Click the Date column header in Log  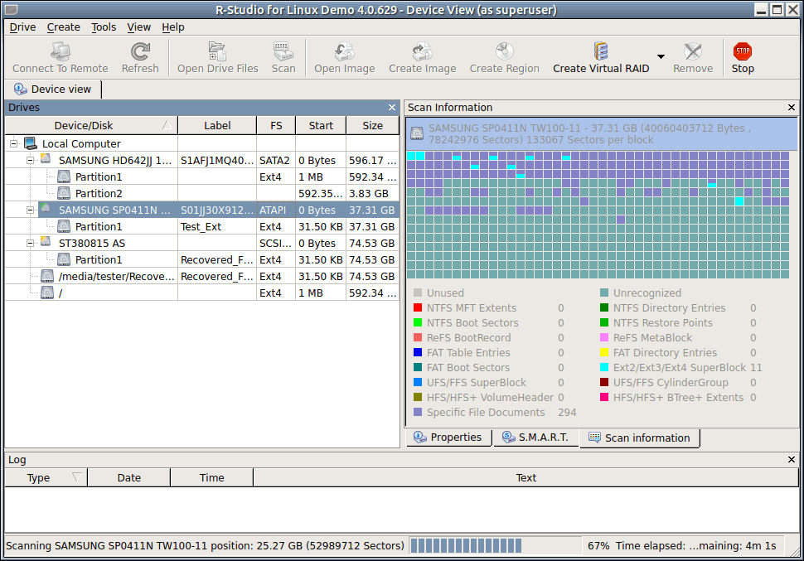click(129, 478)
